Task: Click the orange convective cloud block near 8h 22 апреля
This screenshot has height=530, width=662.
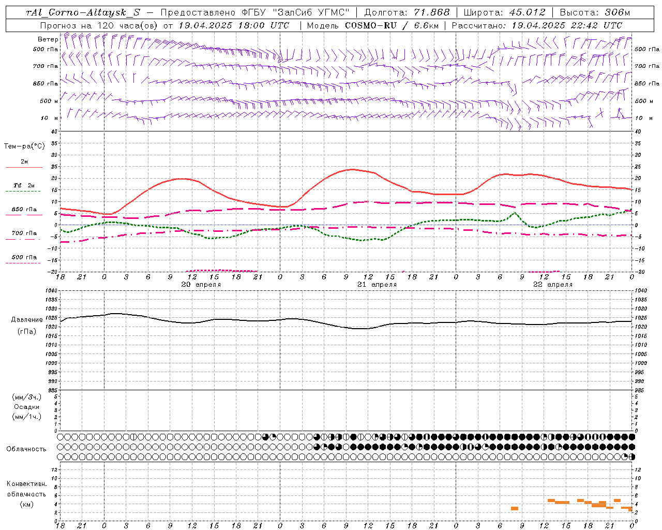Action: (514, 508)
